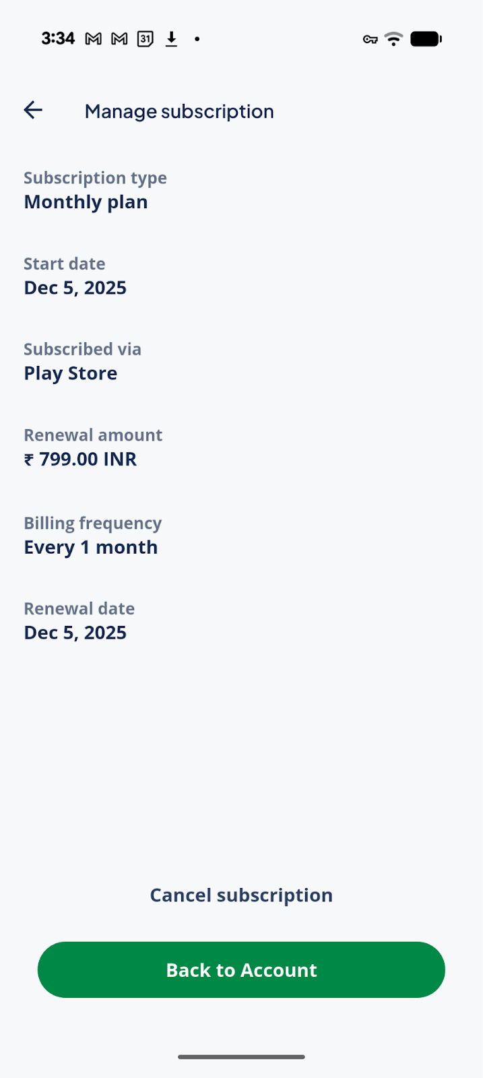The width and height of the screenshot is (483, 1078).
Task: Tap the second Gmail notification icon
Action: coord(119,39)
